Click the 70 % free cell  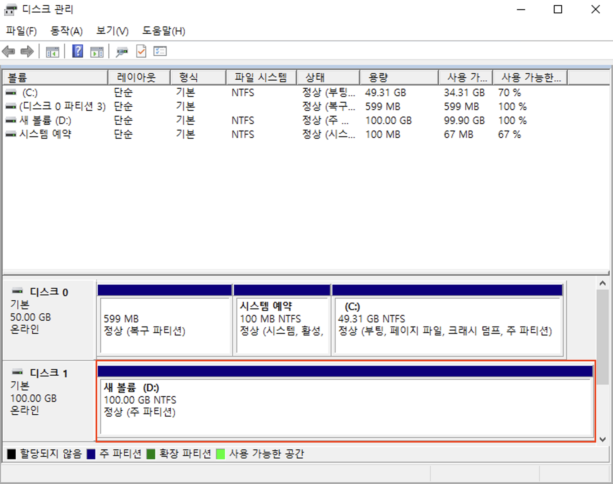[510, 93]
